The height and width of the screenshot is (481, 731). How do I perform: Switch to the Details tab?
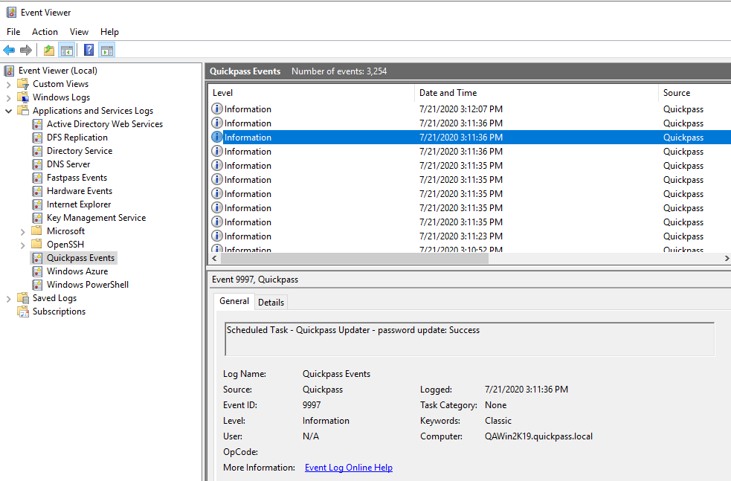tap(271, 303)
